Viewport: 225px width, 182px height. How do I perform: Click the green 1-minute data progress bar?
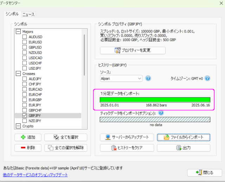155,100
